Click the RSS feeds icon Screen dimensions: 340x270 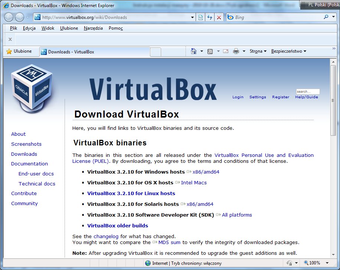[x=210, y=51]
